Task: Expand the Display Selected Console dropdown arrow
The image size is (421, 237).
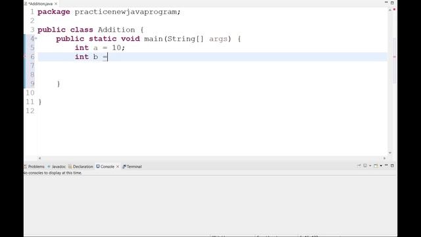Action: [x=370, y=166]
